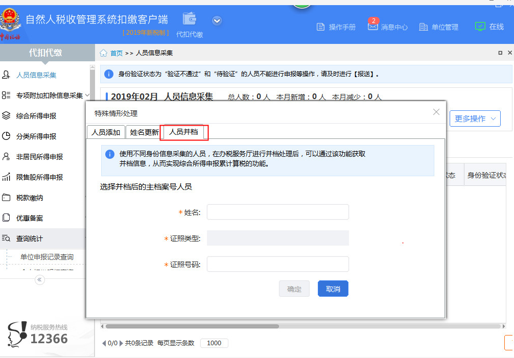Open 综合所得申报 in the sidebar
514x358 pixels.
coord(36,116)
